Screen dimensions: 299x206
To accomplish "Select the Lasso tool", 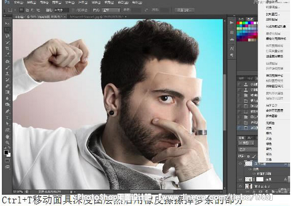I will (x=7, y=36).
